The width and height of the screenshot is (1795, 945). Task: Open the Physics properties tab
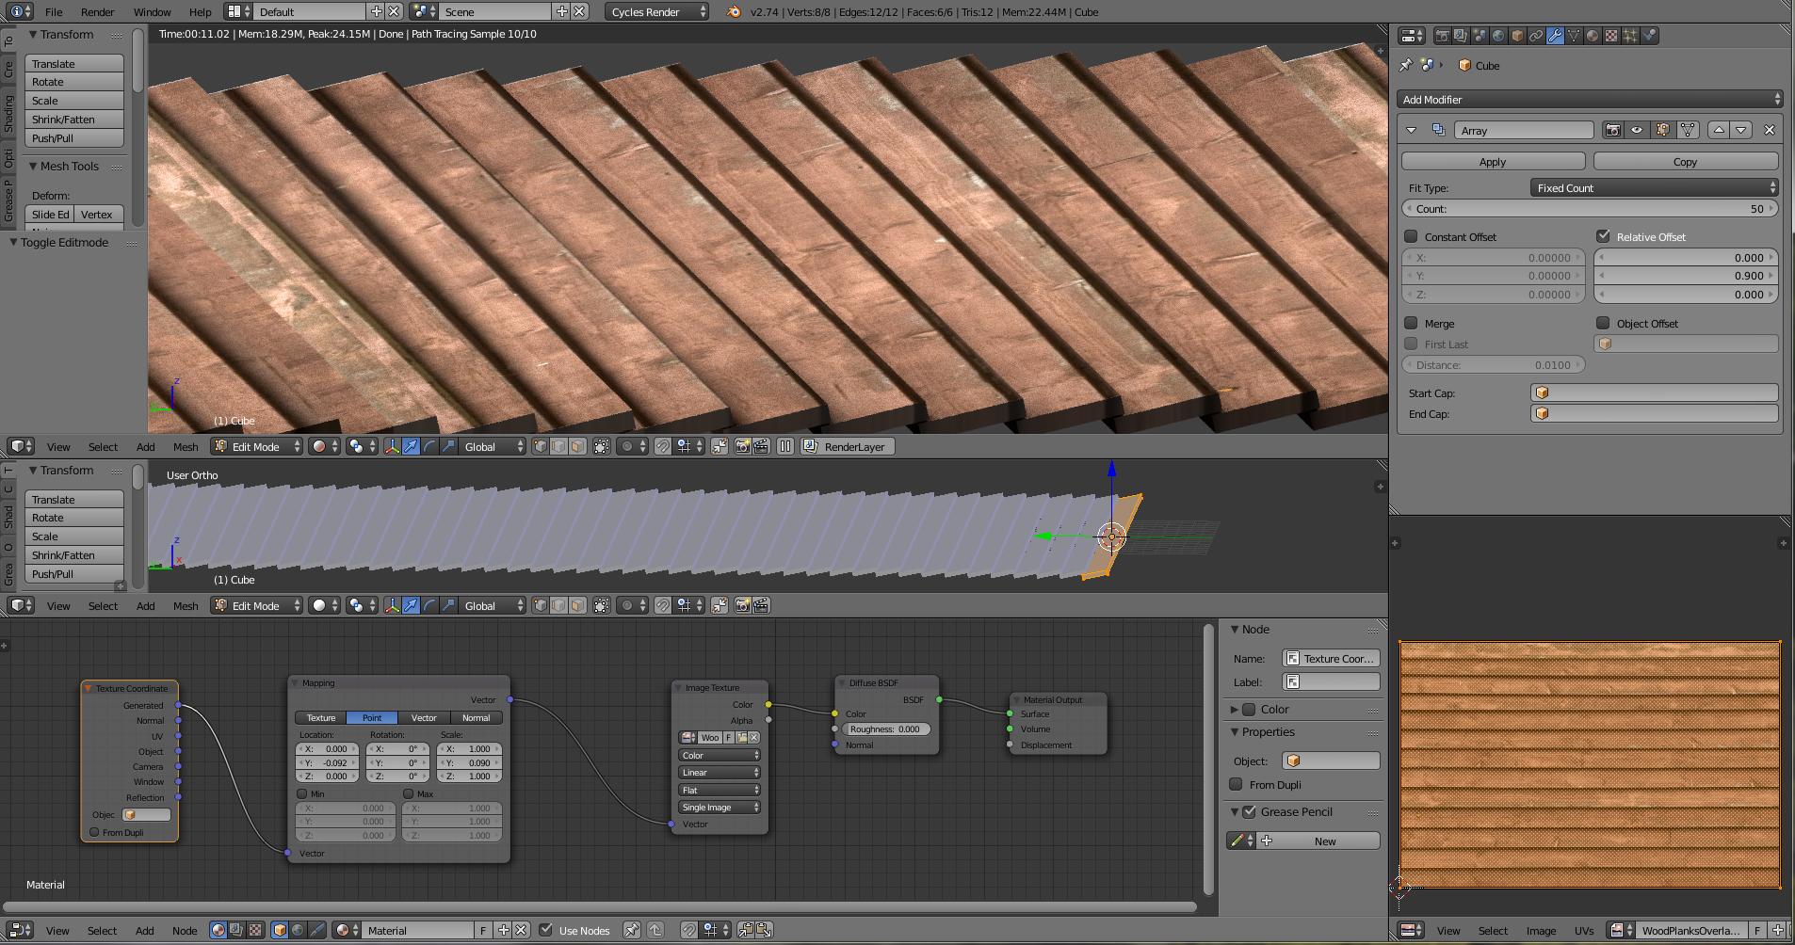(x=1649, y=36)
